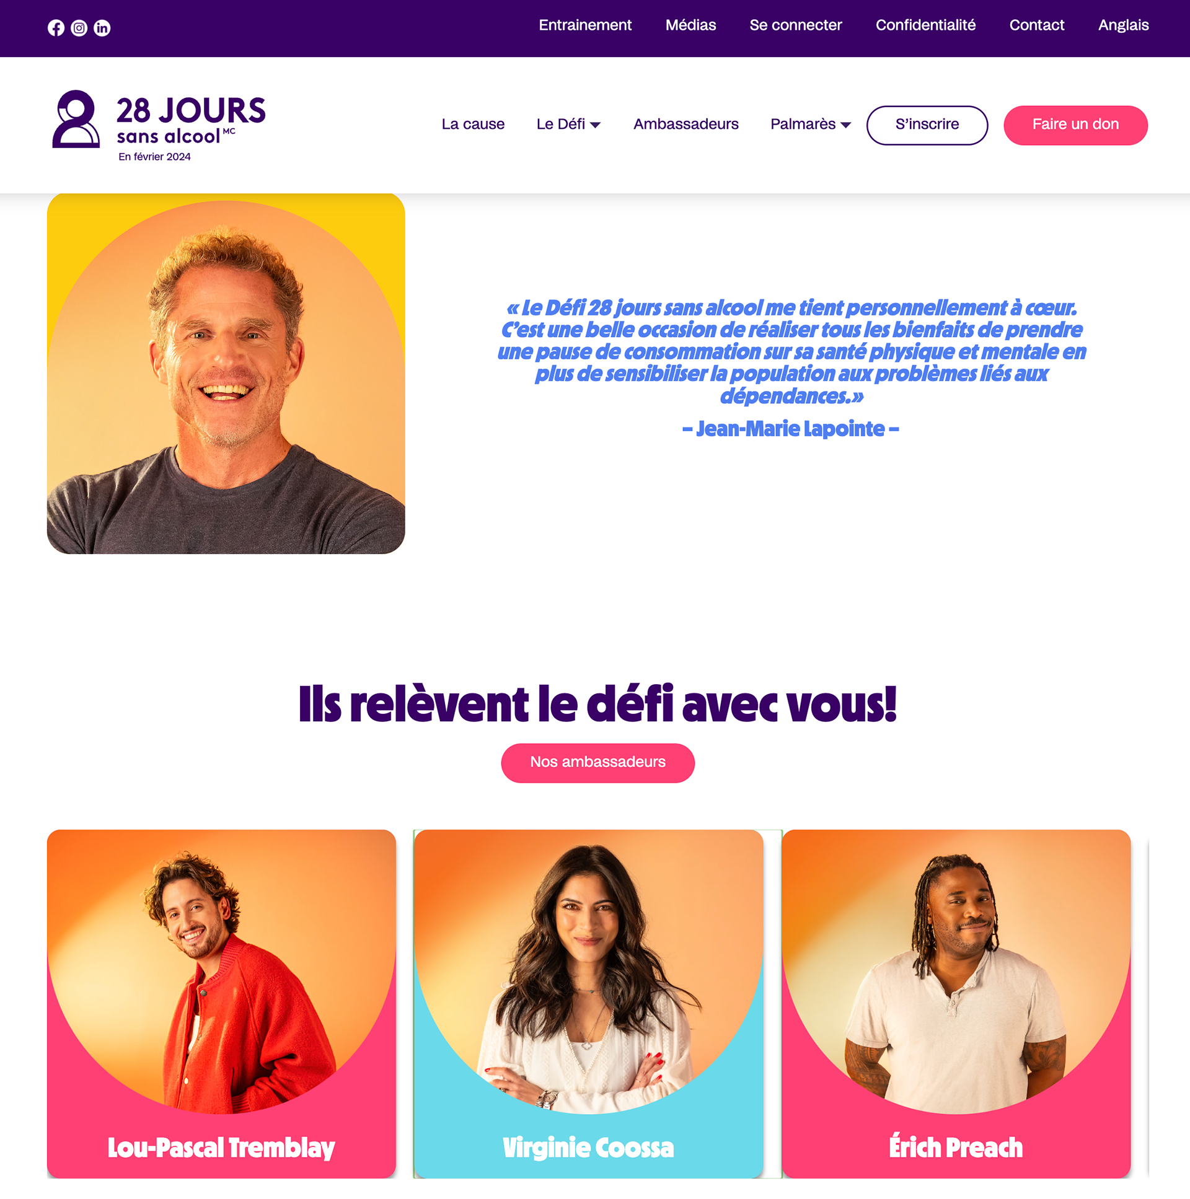This screenshot has width=1190, height=1199.
Task: Open the La cause page
Action: pyautogui.click(x=473, y=125)
